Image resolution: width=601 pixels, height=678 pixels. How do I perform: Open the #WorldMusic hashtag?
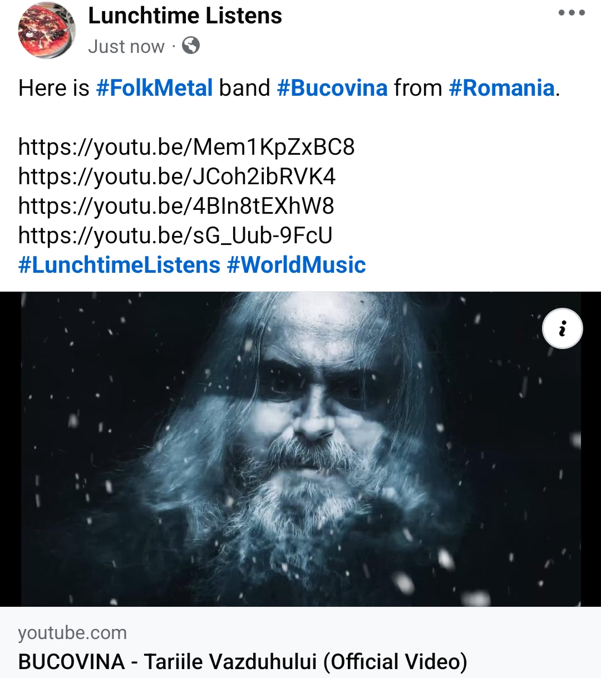point(296,265)
